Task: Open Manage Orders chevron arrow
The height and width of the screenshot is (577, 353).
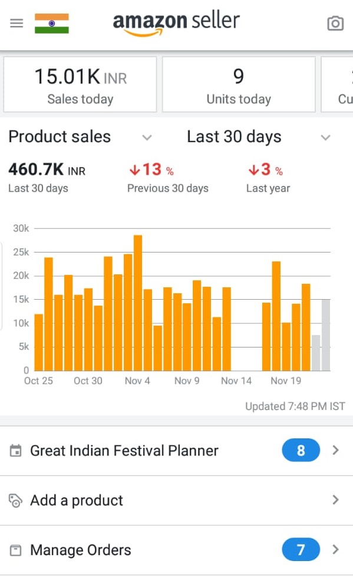Action: pyautogui.click(x=335, y=549)
